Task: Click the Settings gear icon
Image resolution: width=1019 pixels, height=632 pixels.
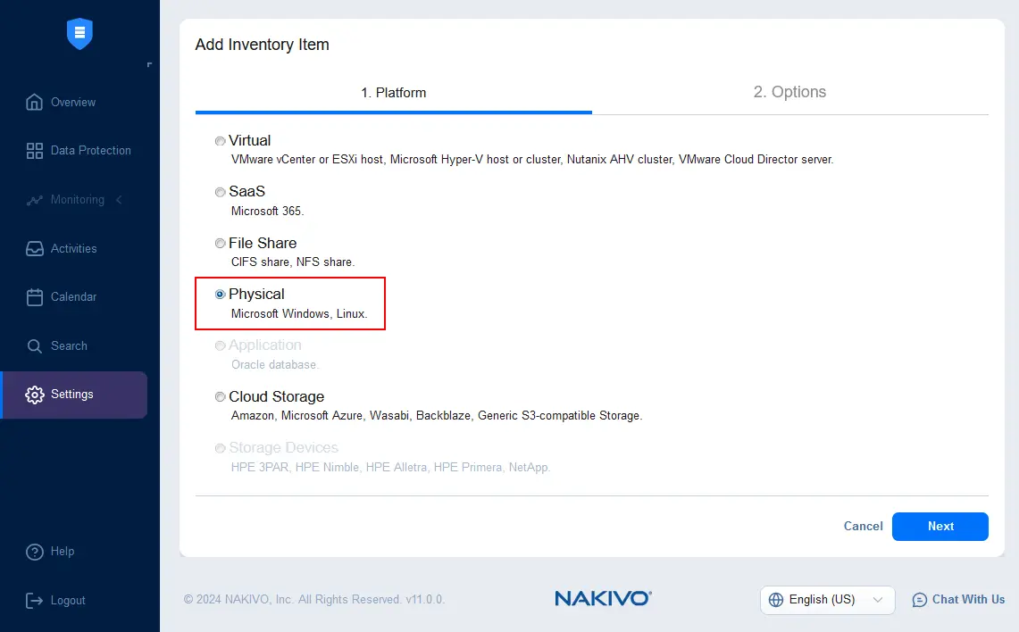Action: (x=35, y=395)
